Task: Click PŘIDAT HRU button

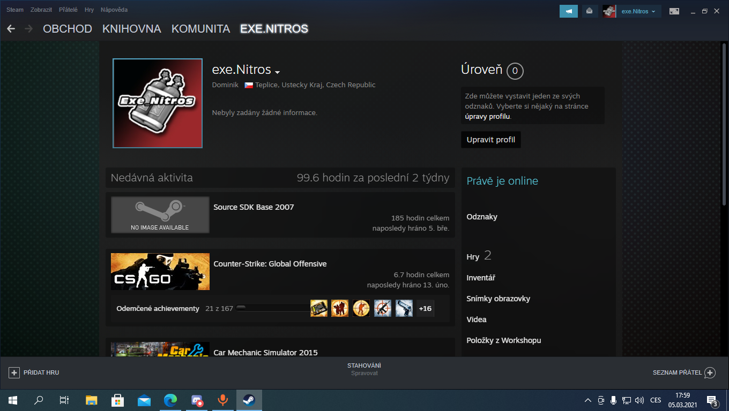Action: coord(34,372)
